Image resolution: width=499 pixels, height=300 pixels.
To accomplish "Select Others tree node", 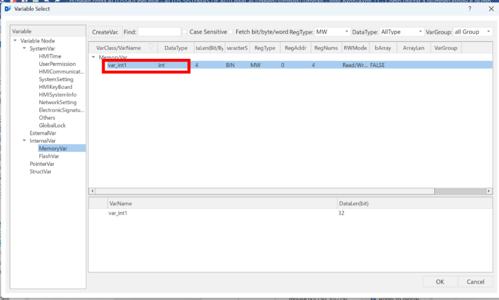I will (47, 118).
